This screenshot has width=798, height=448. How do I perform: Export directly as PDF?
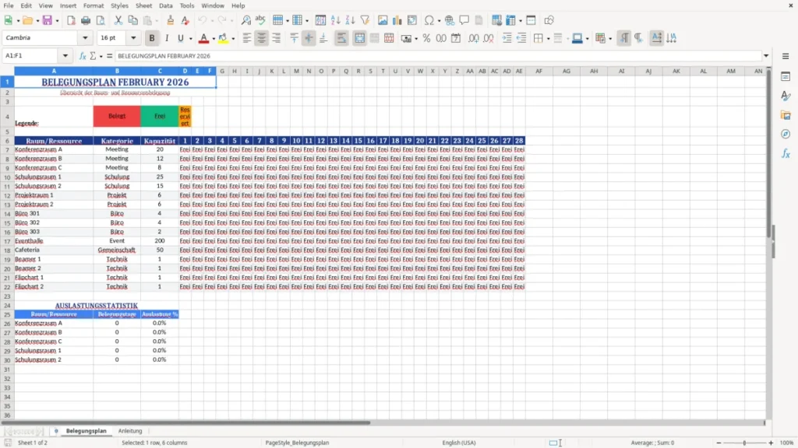(71, 20)
